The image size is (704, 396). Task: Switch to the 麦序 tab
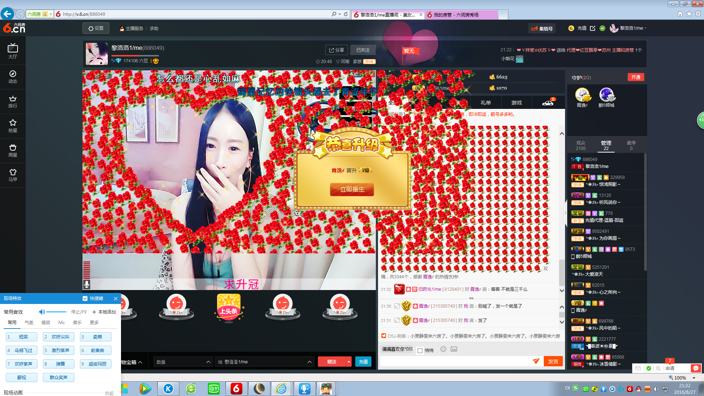pyautogui.click(x=631, y=146)
